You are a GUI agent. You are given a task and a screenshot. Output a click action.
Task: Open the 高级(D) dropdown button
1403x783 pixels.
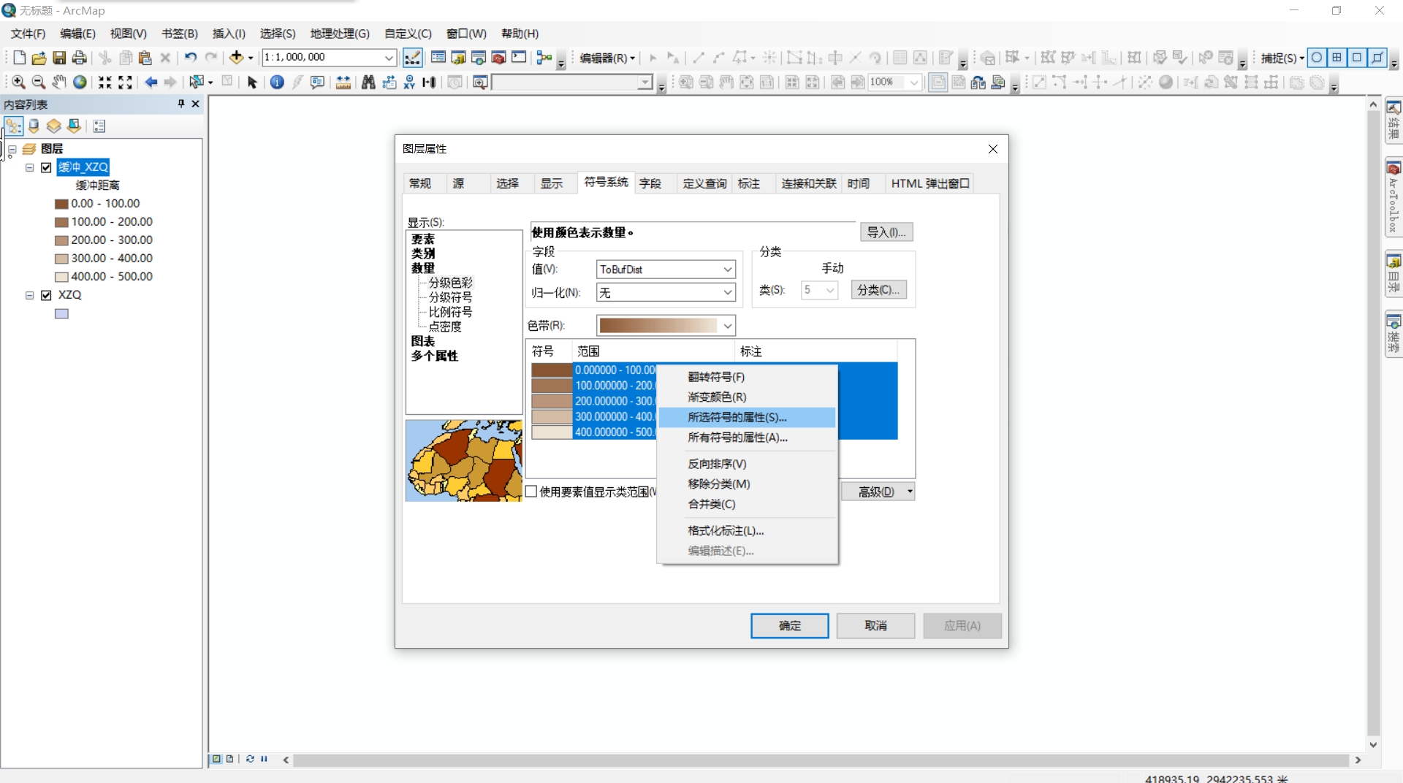[877, 492]
